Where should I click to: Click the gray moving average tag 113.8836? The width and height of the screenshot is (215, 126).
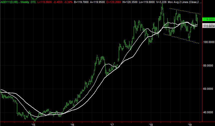coord(209,26)
